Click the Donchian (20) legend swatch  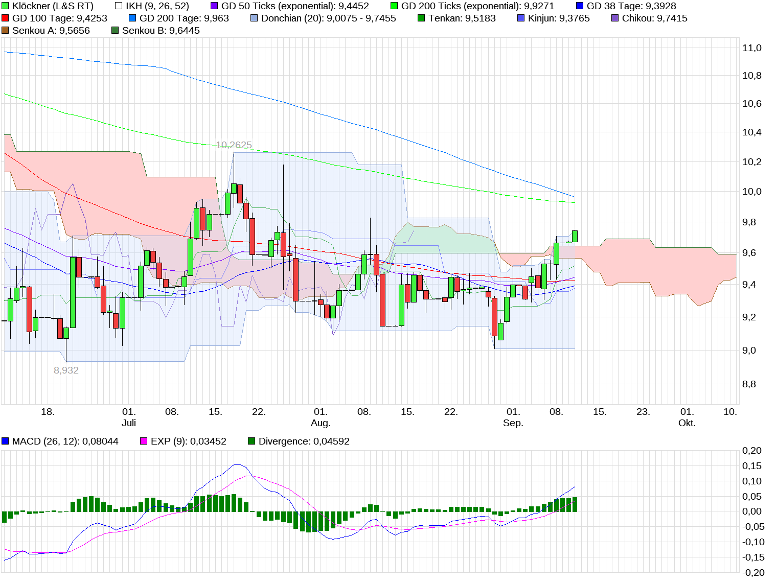point(254,18)
